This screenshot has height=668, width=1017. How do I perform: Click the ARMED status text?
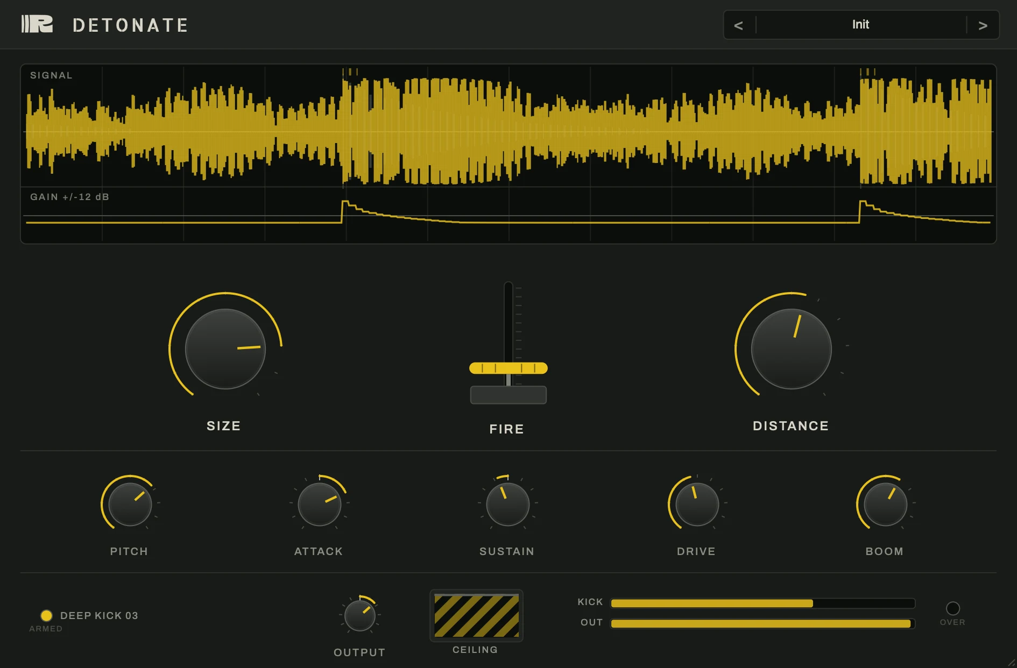point(46,629)
